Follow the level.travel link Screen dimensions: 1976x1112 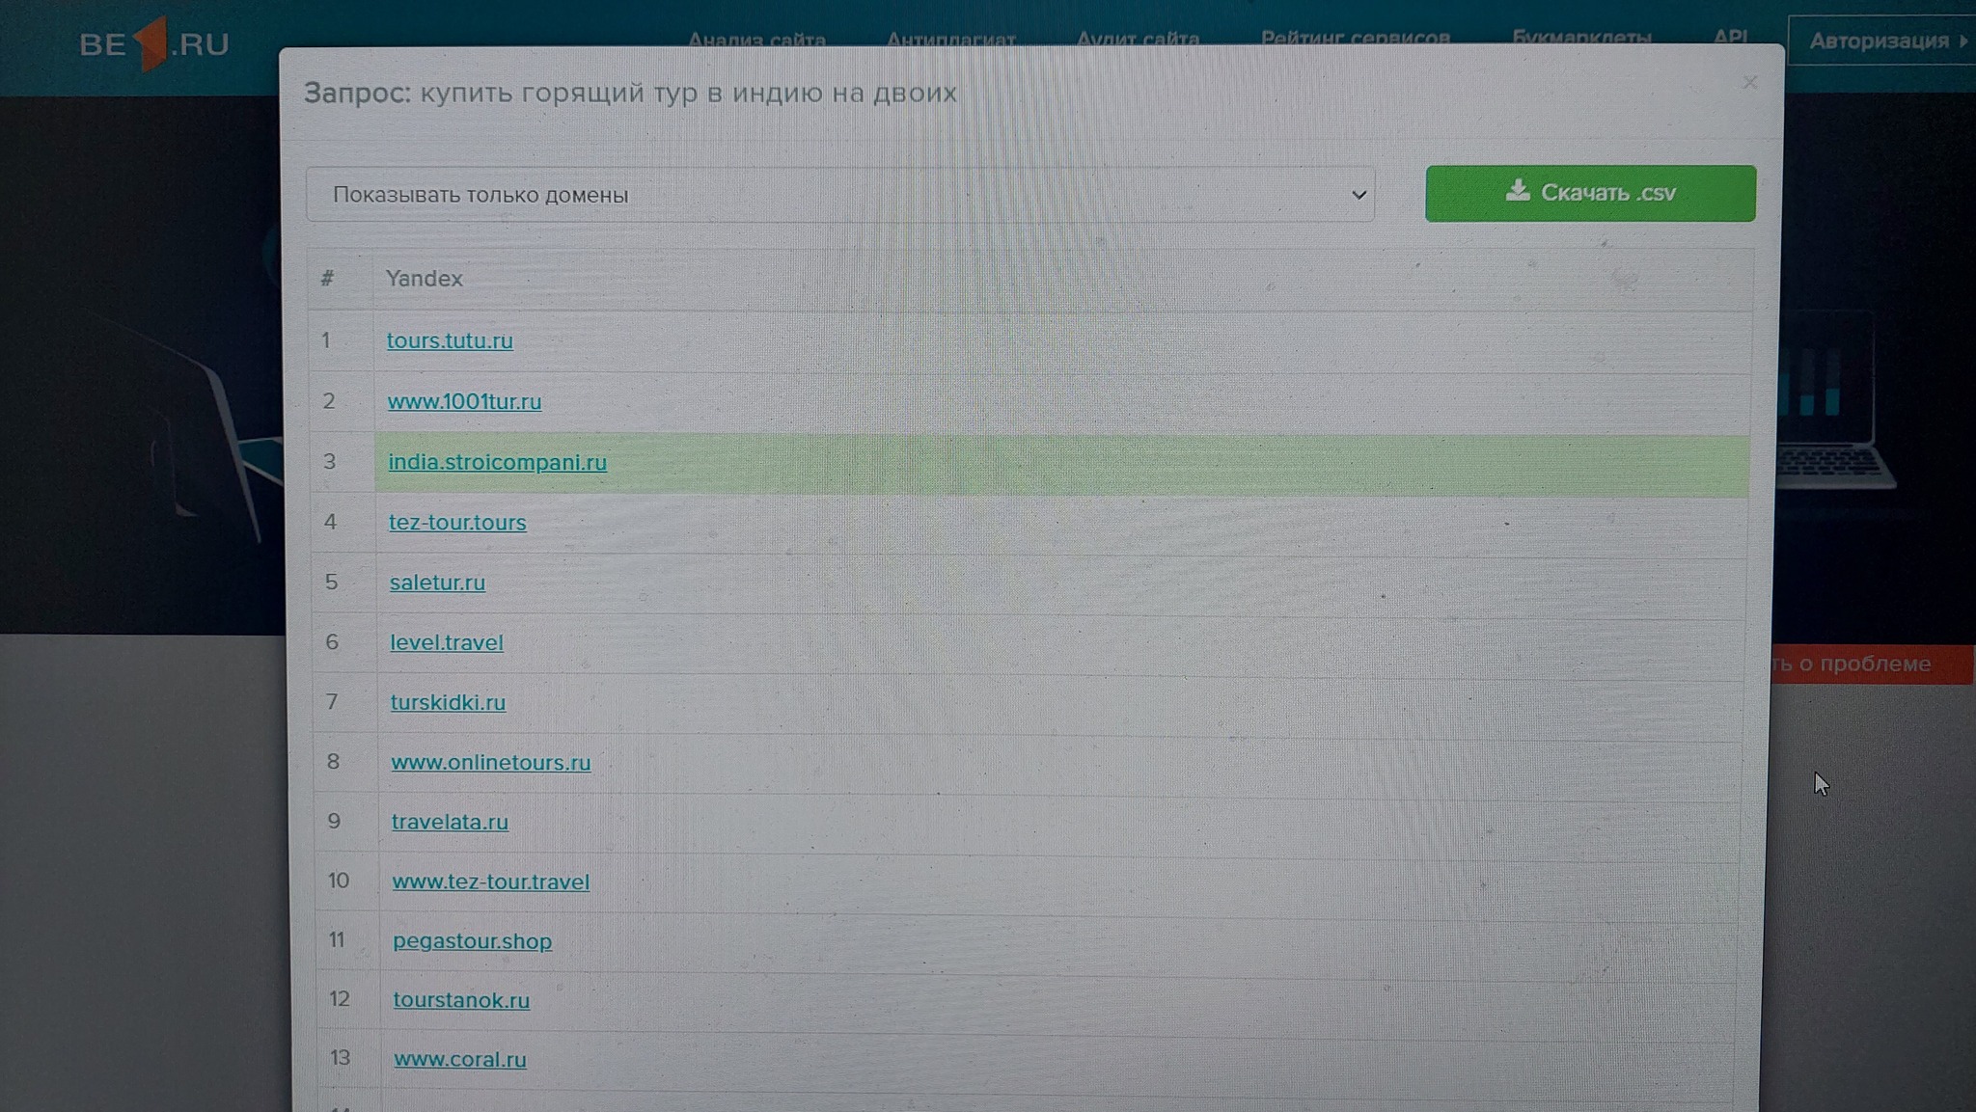447,642
